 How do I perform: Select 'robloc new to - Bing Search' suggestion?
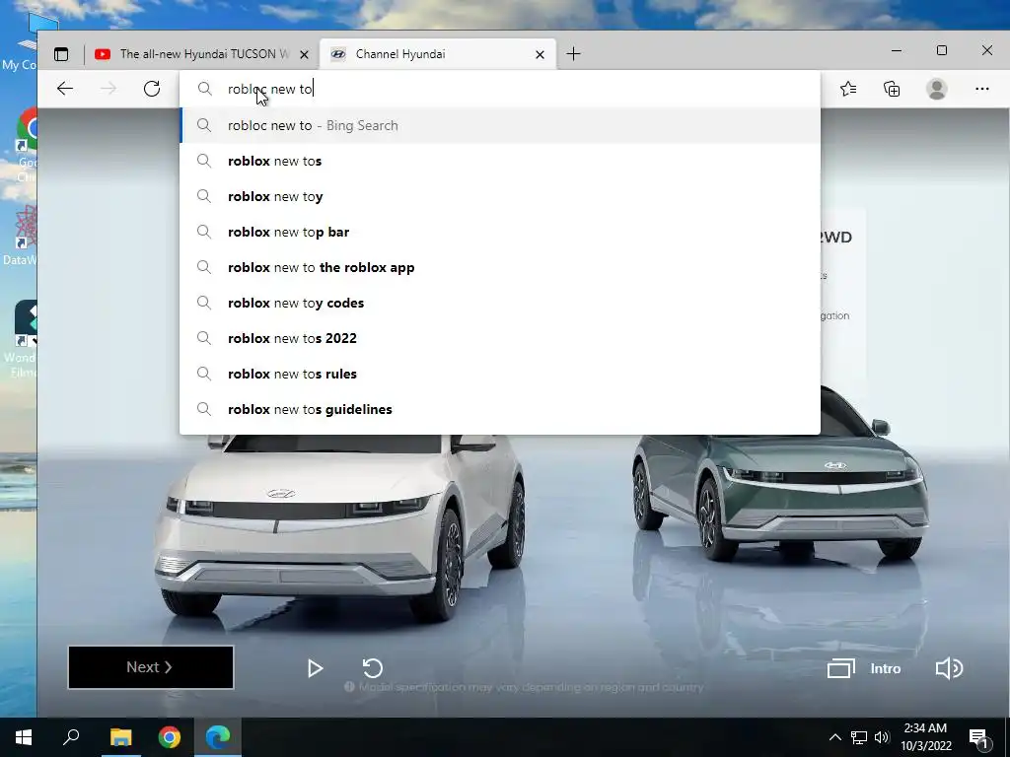coord(500,125)
